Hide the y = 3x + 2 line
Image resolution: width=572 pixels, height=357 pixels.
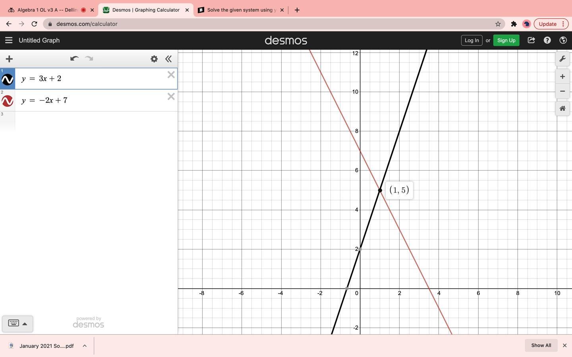(x=8, y=79)
